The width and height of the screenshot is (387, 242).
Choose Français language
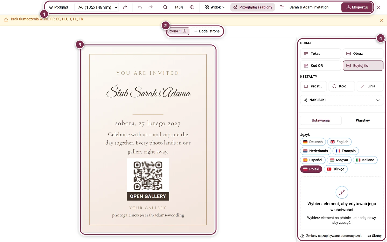[x=346, y=151]
